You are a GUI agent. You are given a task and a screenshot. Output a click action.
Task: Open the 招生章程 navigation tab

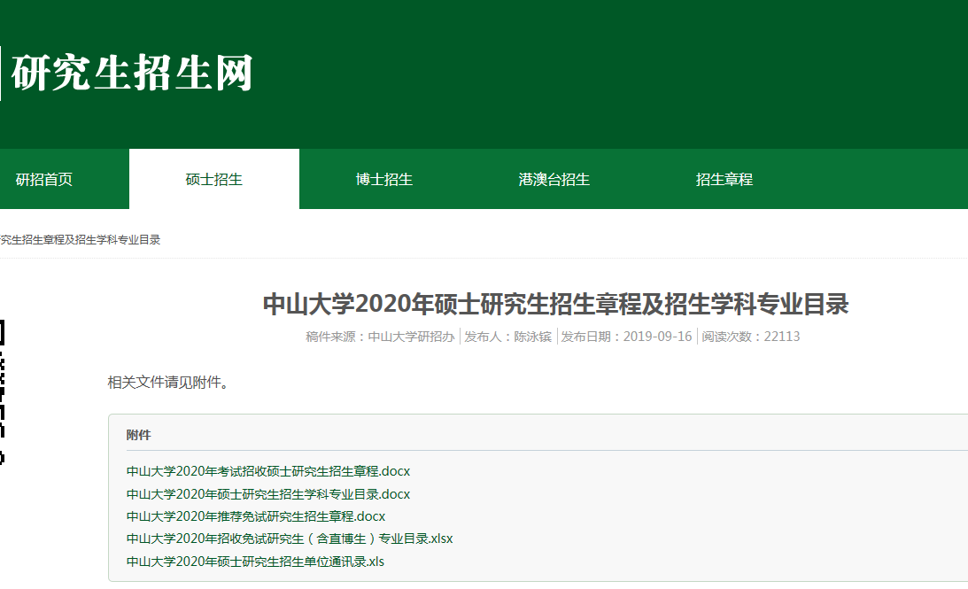click(724, 180)
